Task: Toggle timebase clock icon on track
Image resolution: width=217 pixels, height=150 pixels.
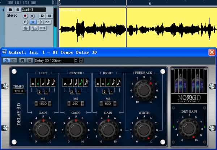Action: click(x=26, y=28)
